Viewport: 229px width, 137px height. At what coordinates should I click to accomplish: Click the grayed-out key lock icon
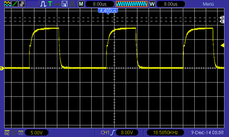pos(58,4)
